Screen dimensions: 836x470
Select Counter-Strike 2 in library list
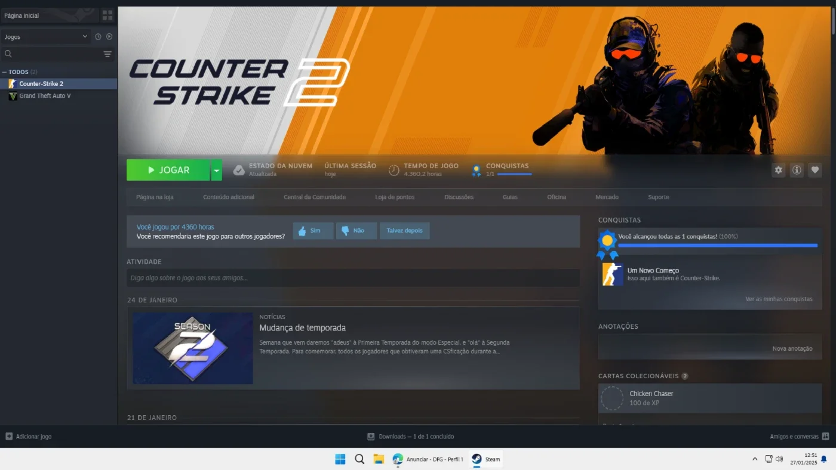(59, 84)
